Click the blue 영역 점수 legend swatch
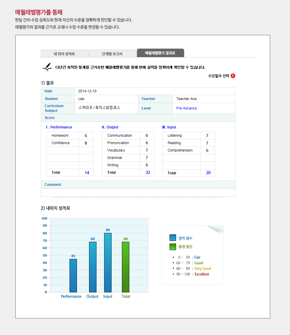This screenshot has height=335, width=290. click(173, 238)
